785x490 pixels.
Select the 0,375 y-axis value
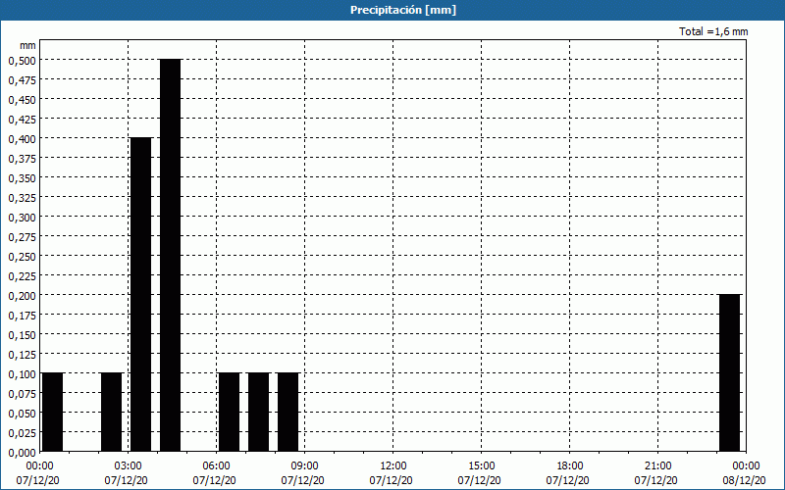22,159
